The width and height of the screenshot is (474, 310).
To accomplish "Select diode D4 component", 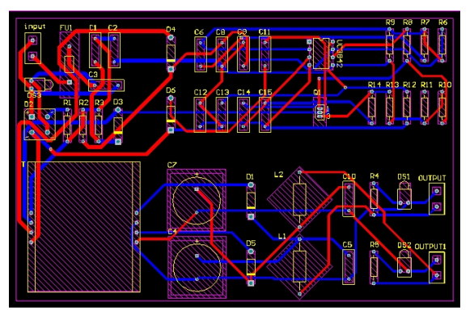I will (171, 53).
